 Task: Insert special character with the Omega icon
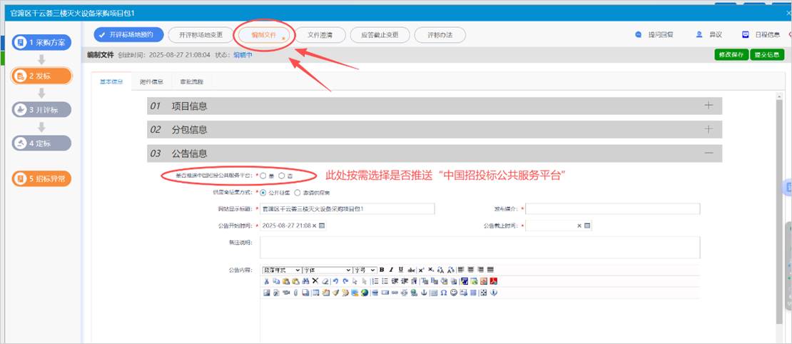point(444,293)
